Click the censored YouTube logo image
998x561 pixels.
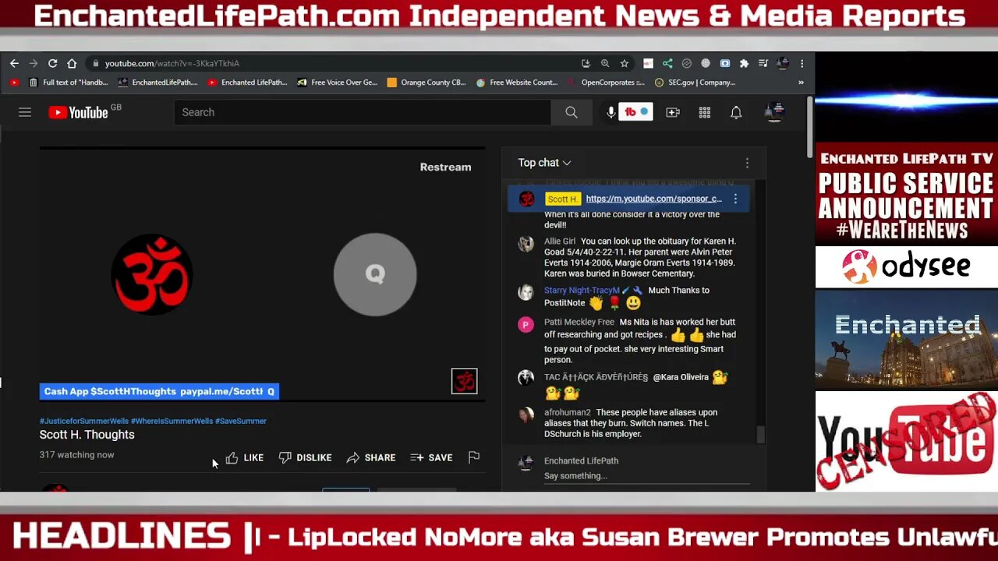click(x=906, y=441)
